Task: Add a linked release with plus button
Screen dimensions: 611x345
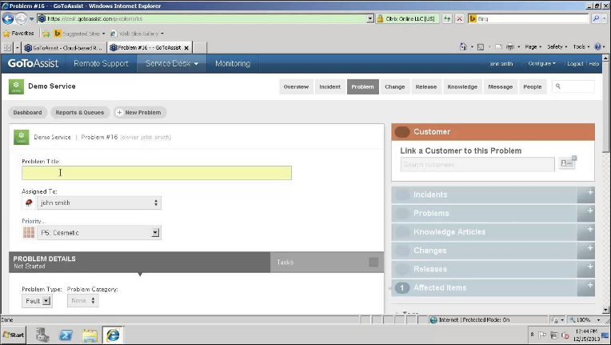Action: tap(585, 269)
